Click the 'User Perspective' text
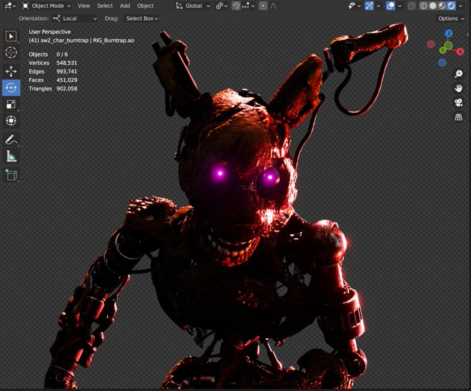This screenshot has height=391, width=471. [x=50, y=32]
